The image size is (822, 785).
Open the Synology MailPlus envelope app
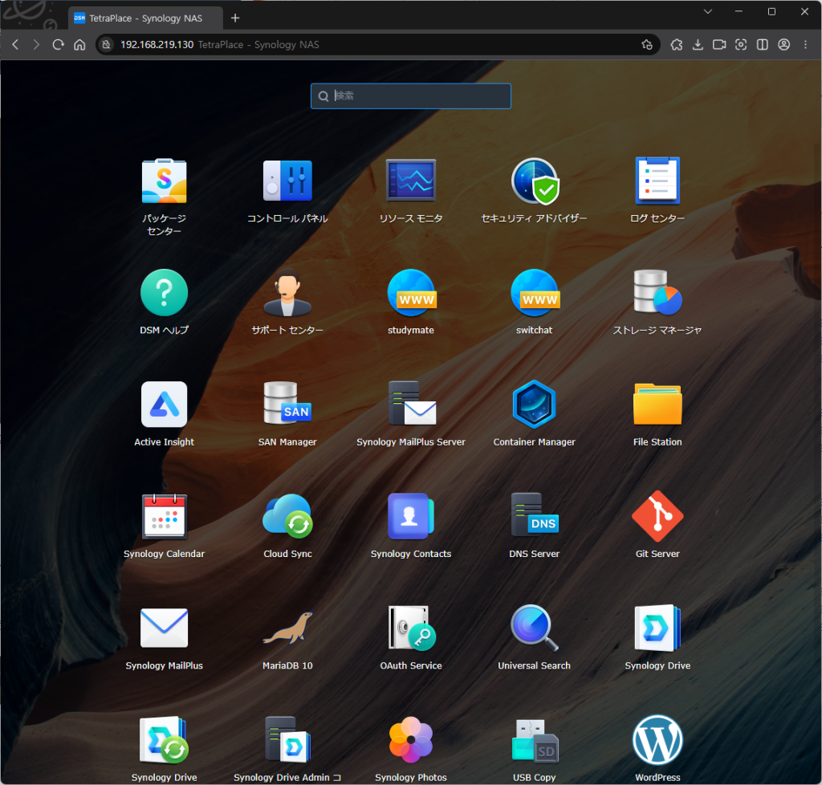coord(164,628)
